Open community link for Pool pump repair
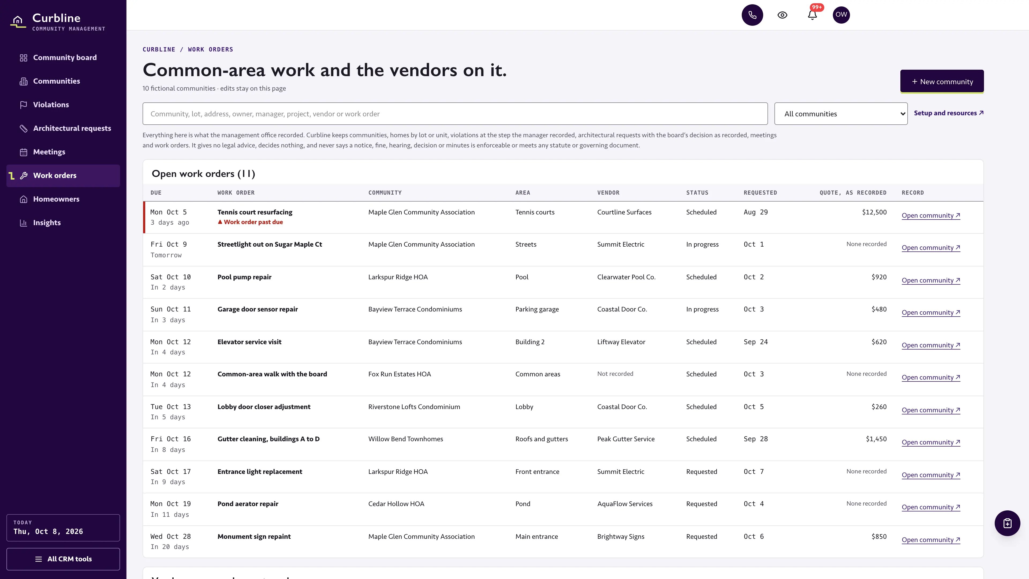 (931, 280)
